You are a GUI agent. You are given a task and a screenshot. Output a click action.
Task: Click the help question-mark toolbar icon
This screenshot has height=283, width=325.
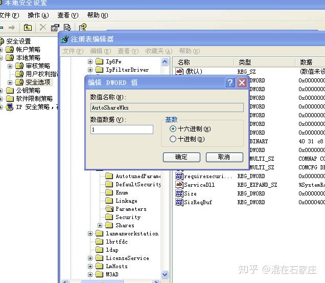click(x=82, y=28)
